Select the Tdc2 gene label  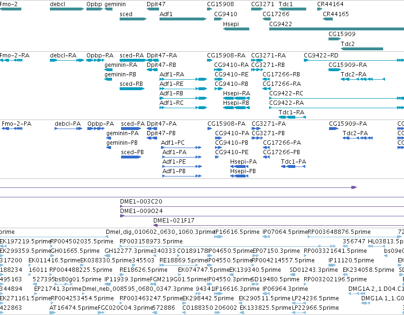pyautogui.click(x=348, y=44)
